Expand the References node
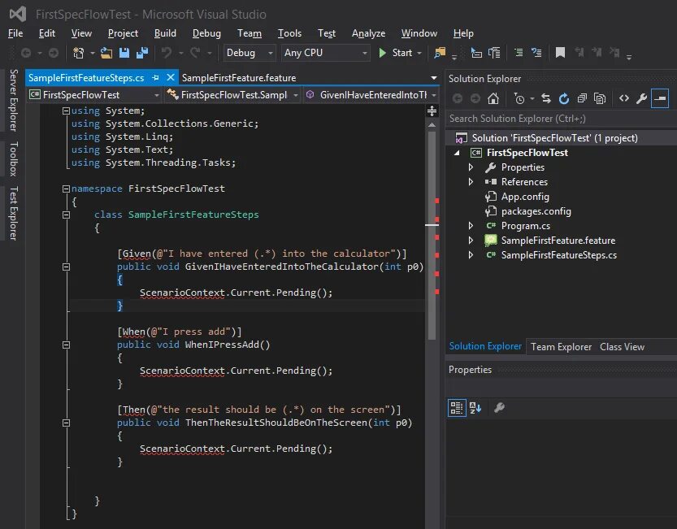This screenshot has width=677, height=529. 471,182
